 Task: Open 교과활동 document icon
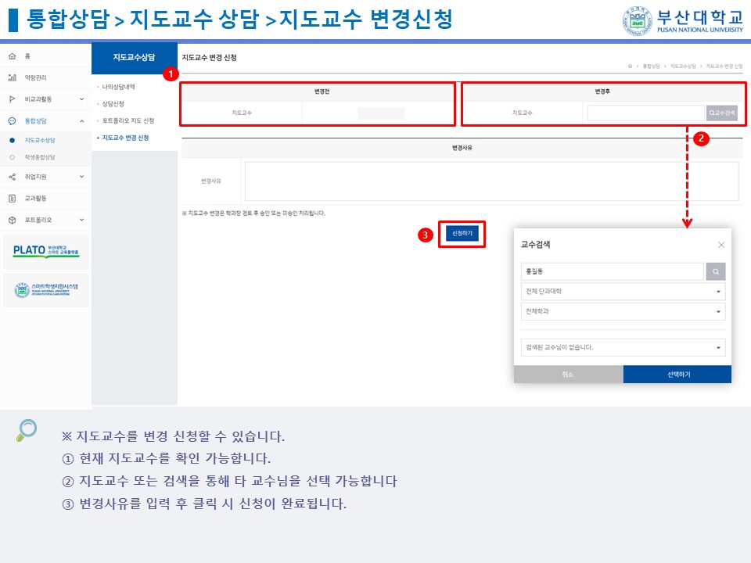12,199
